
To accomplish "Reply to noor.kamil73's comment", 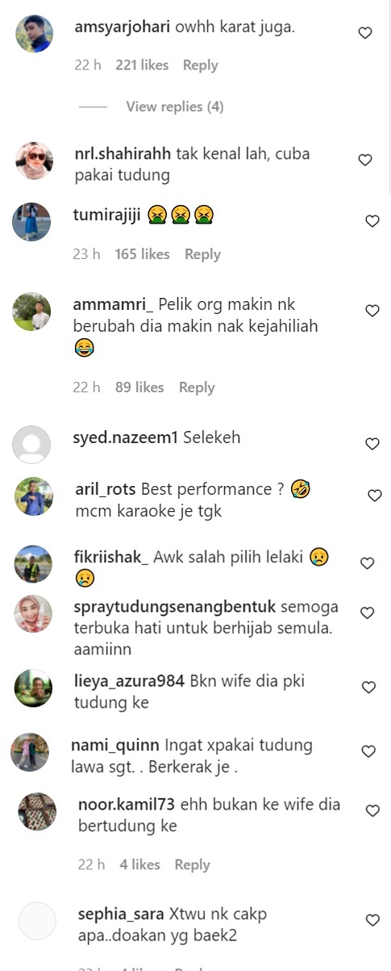I will pos(192,865).
